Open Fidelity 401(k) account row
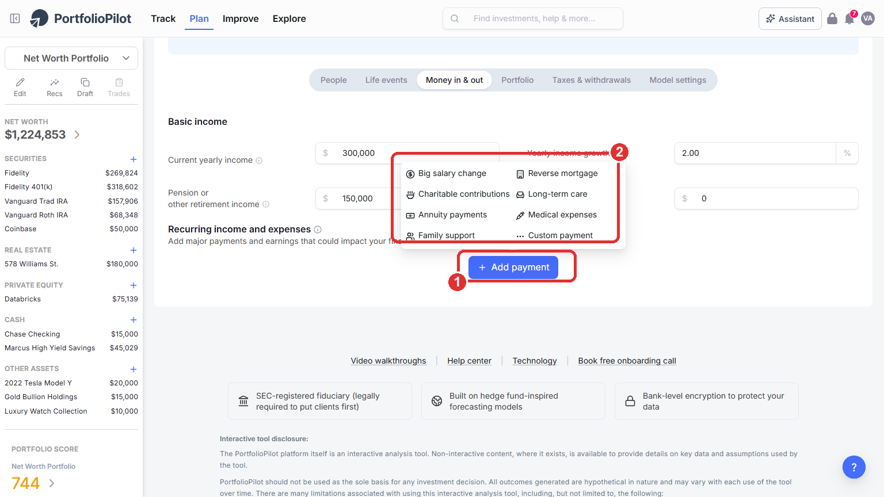884x497 pixels. [71, 187]
